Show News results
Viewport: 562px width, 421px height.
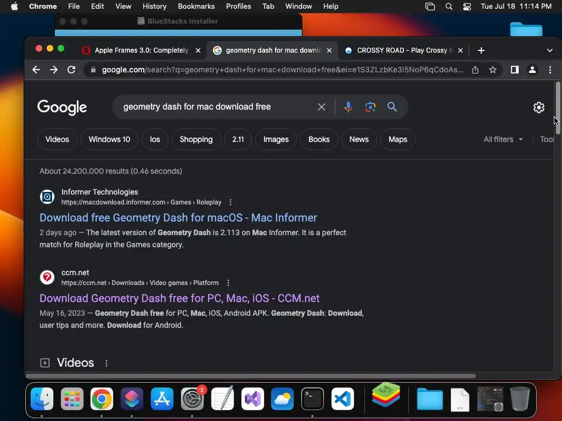pyautogui.click(x=359, y=139)
